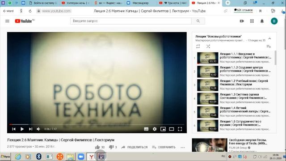Open YouTube apps grid icon

coord(252,21)
